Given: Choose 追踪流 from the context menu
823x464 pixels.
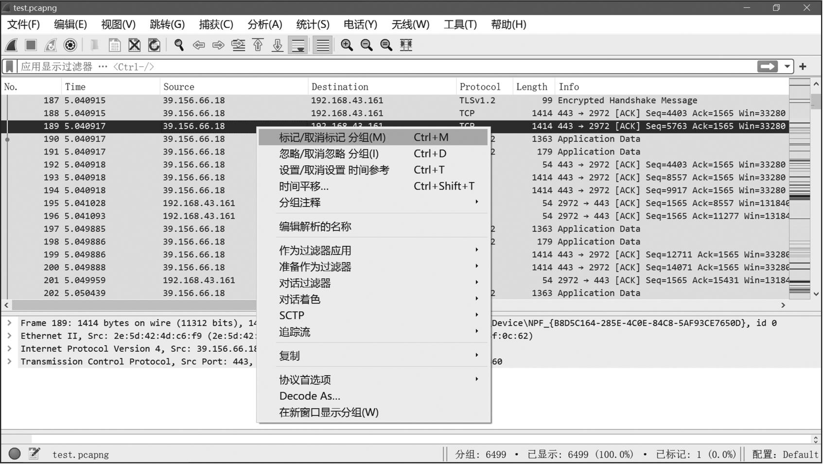Looking at the screenshot, I should point(295,332).
